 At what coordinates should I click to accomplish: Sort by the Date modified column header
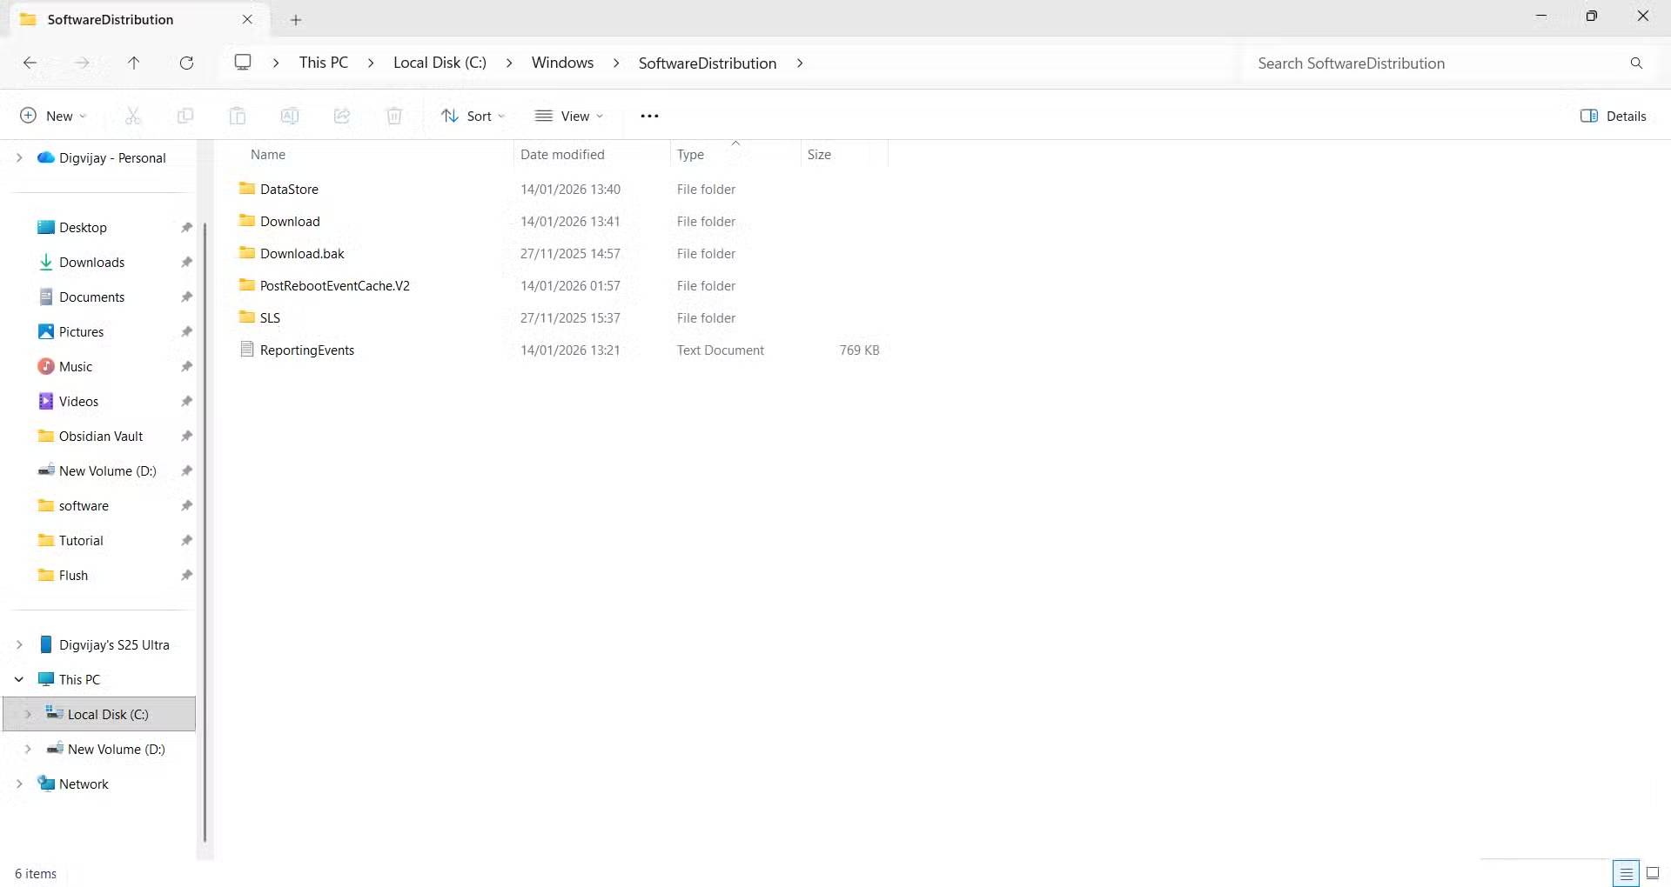coord(562,155)
